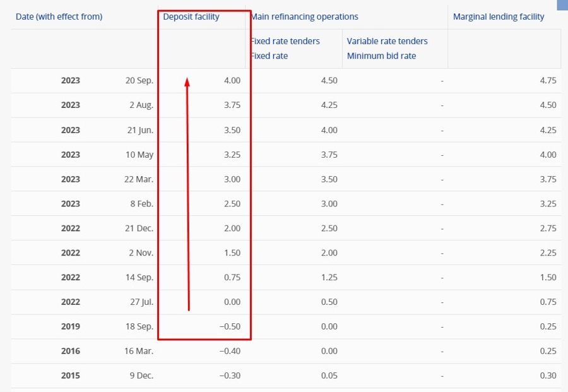The image size is (568, 392).
Task: Click the 'Marginal lending facility' header
Action: click(x=499, y=16)
